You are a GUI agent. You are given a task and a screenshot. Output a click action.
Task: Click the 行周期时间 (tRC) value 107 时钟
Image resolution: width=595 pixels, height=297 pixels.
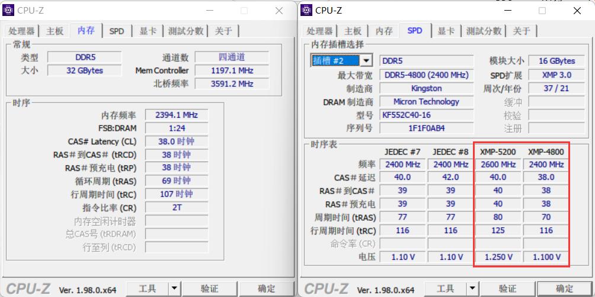(x=177, y=194)
